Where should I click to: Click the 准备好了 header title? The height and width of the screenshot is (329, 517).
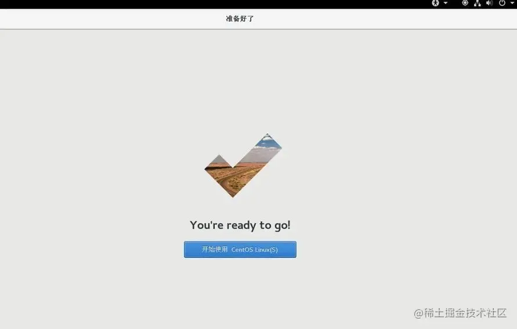coord(240,19)
